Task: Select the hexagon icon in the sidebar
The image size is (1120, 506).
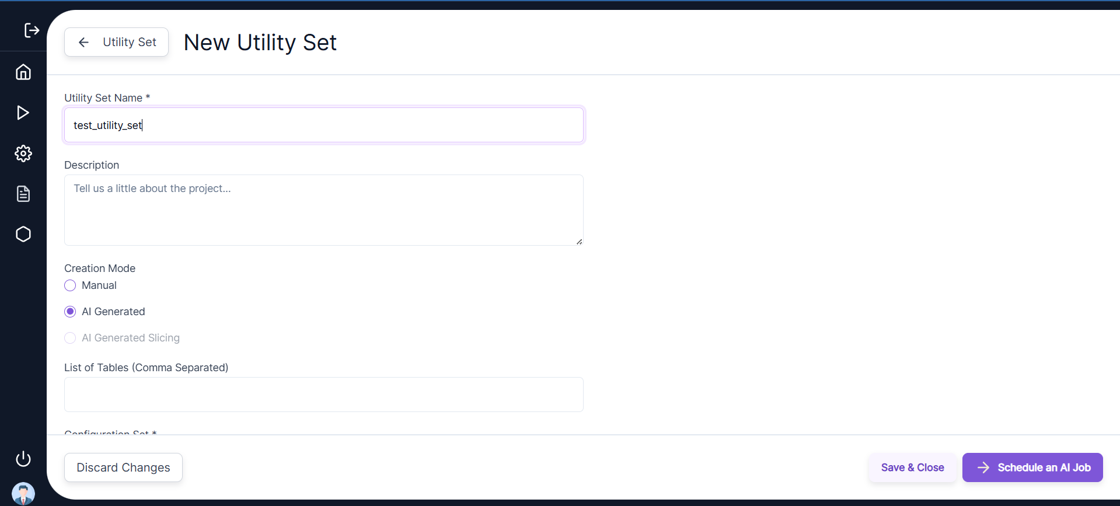Action: pos(23,234)
